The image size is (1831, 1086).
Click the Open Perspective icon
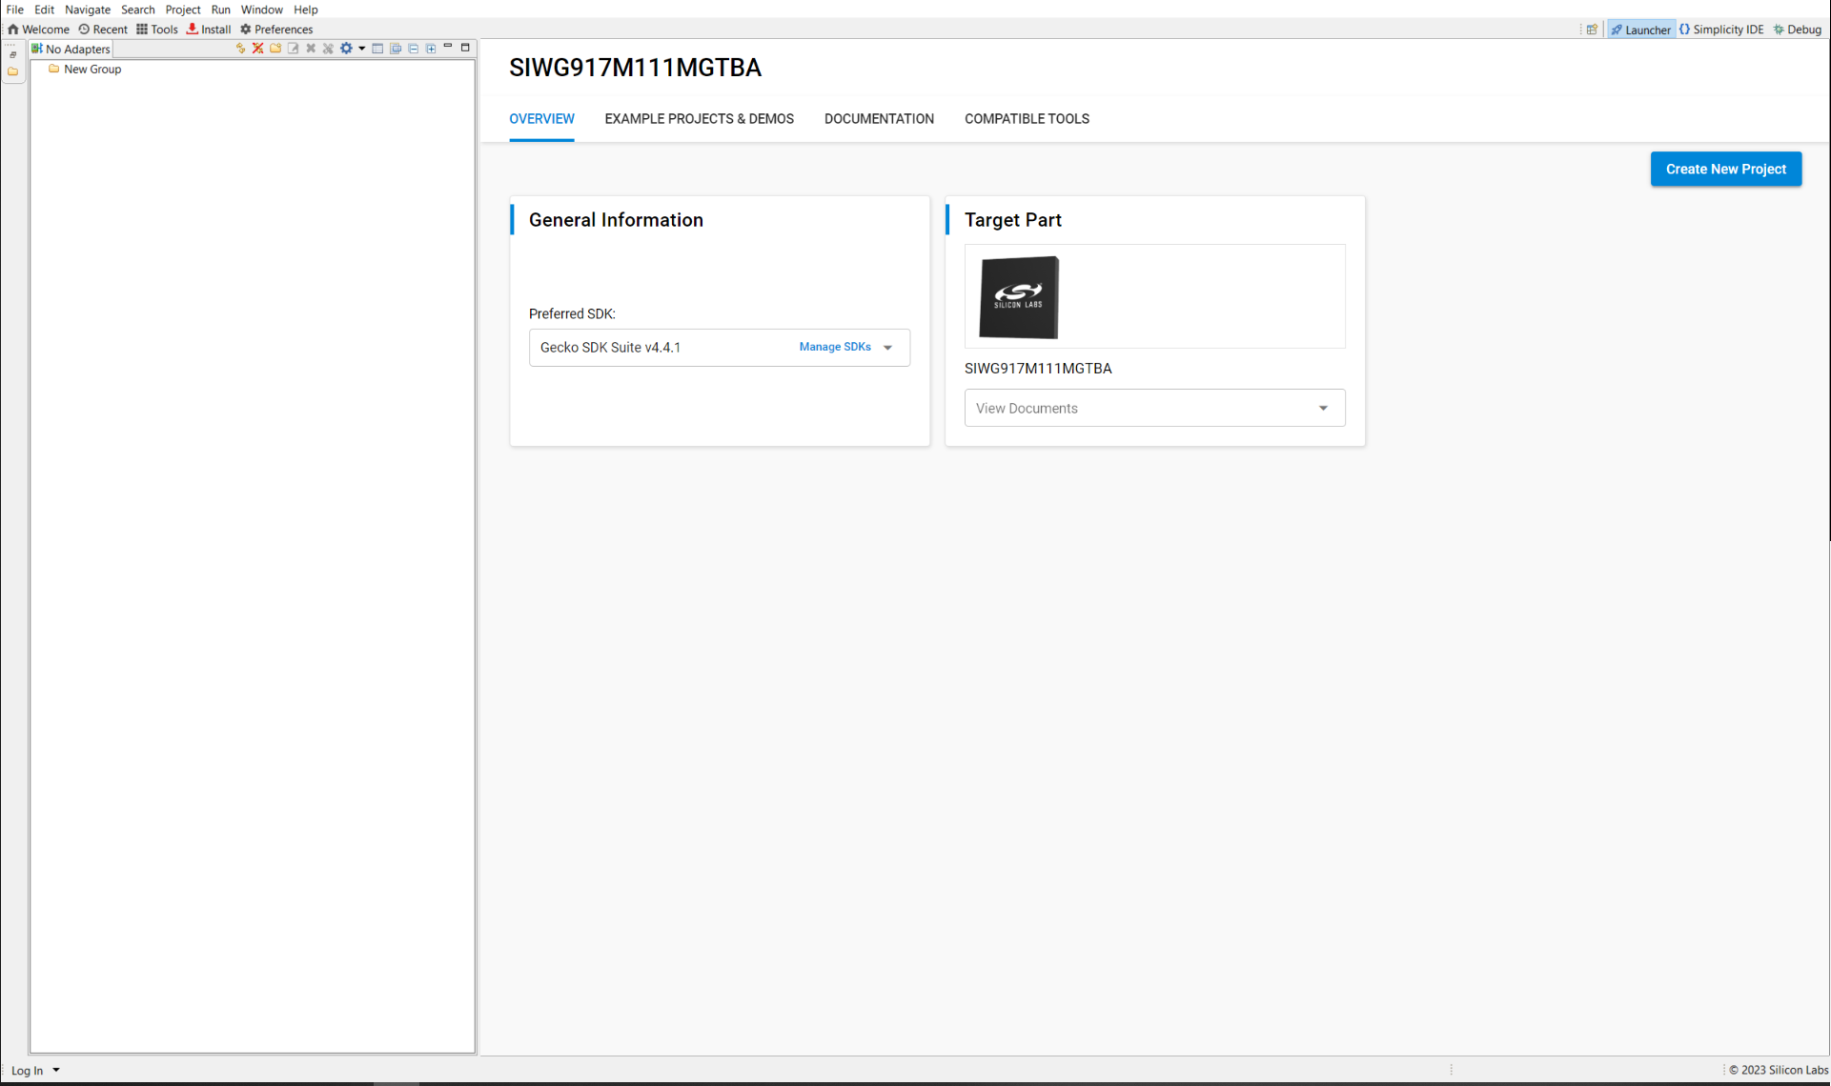1592,30
